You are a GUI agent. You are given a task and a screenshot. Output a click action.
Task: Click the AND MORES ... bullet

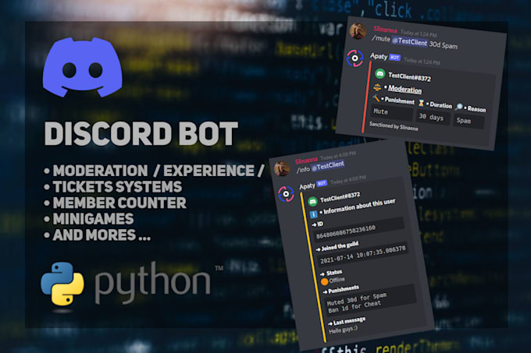pos(102,235)
